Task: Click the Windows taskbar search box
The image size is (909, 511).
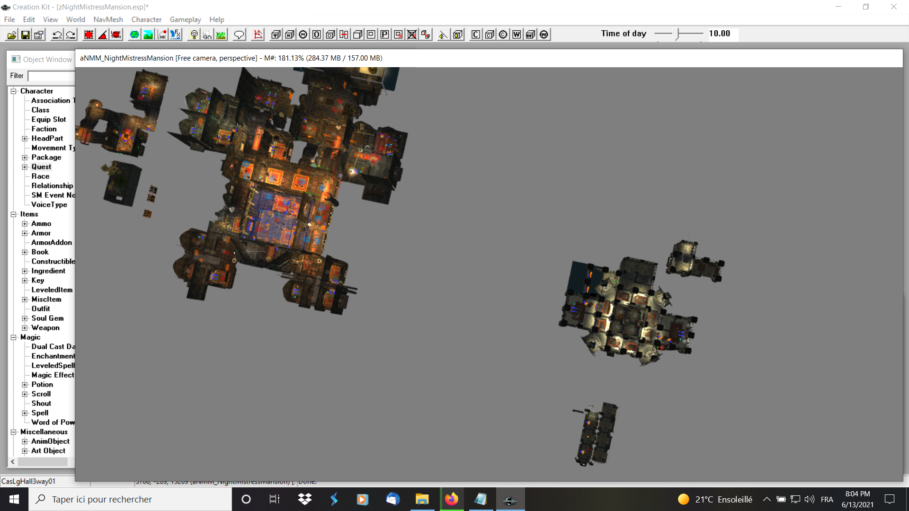Action: [x=130, y=499]
